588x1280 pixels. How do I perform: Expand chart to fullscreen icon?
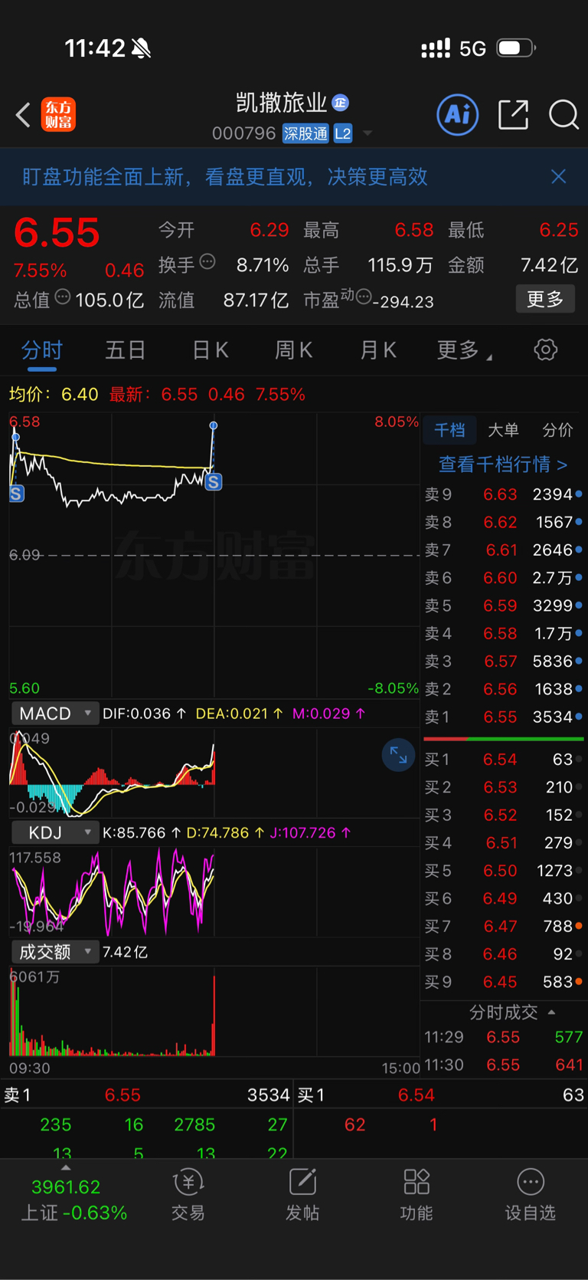[398, 755]
